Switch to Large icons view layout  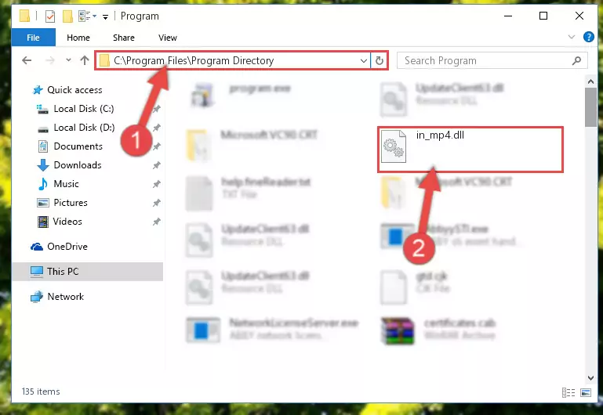[x=586, y=392]
